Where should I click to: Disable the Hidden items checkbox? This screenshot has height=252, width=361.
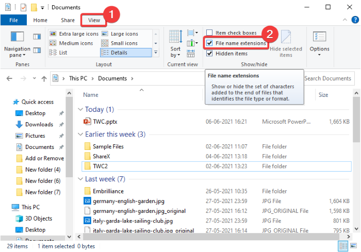(x=209, y=53)
